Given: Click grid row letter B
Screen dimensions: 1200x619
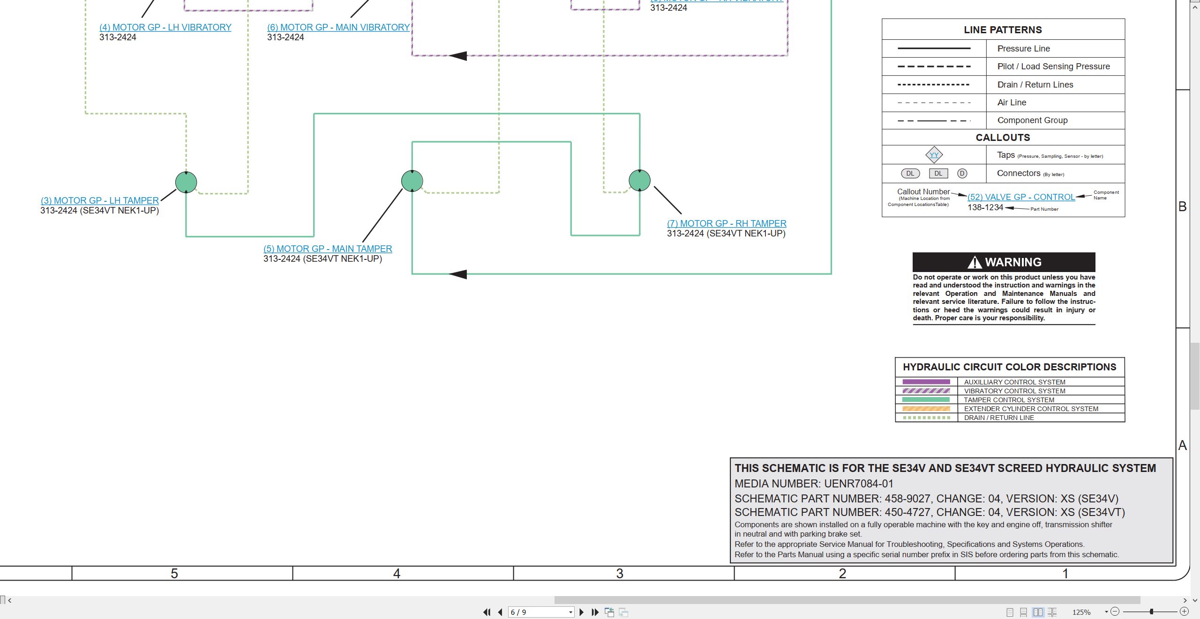Looking at the screenshot, I should click(1182, 206).
